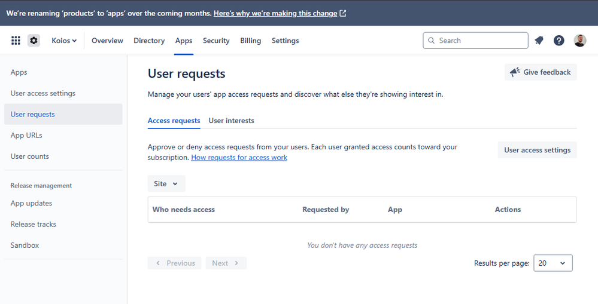Open Release tracks in sidebar
Screen dimensions: 598x304
pyautogui.click(x=63, y=224)
